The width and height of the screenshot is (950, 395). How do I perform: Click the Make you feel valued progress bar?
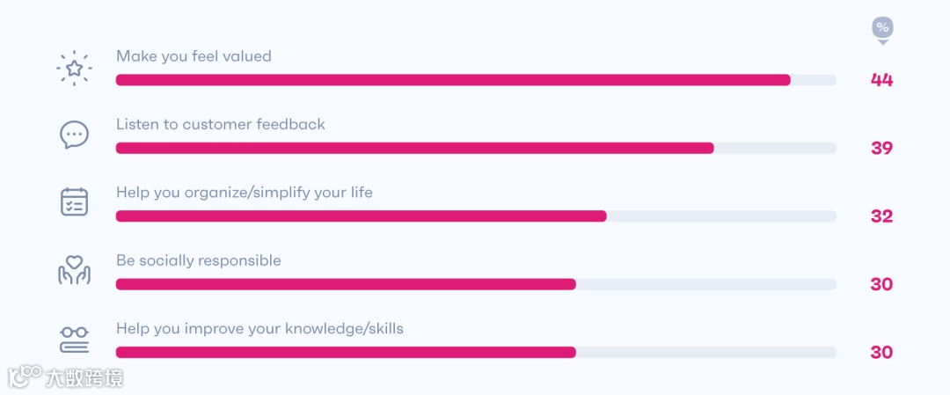[453, 80]
